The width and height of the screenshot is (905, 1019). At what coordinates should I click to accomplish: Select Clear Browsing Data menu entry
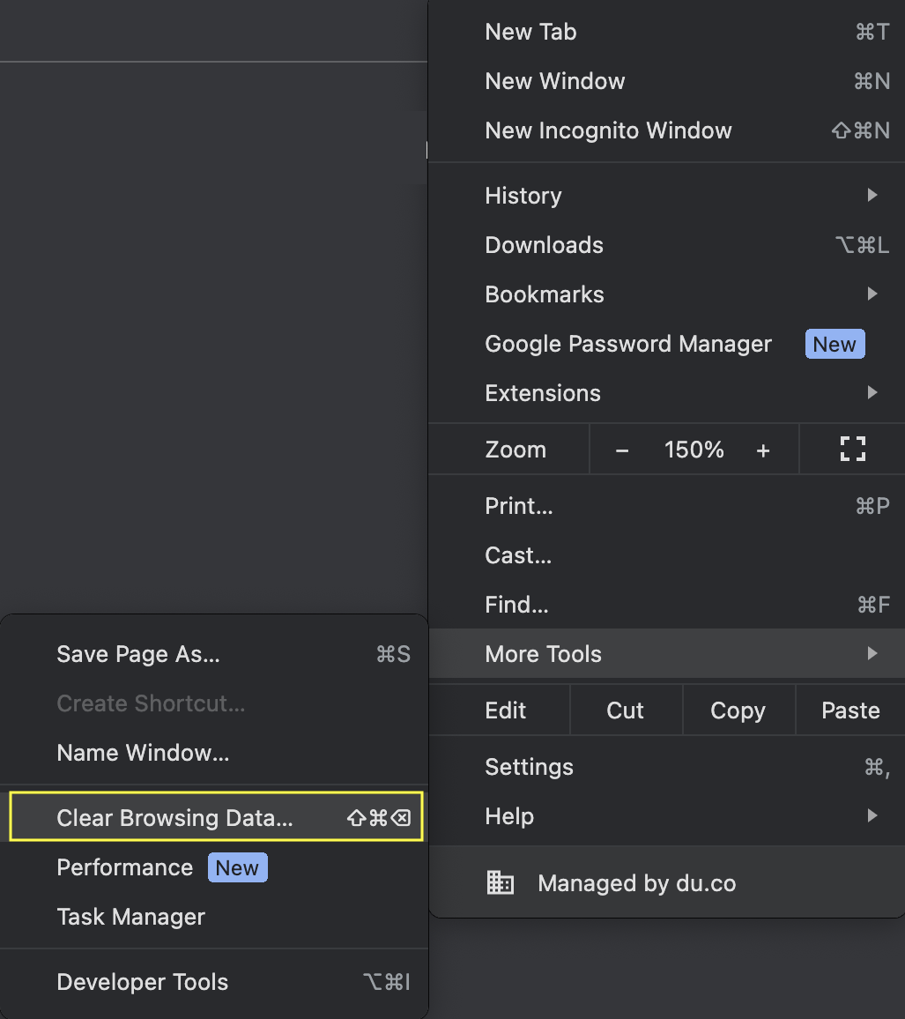coord(217,817)
